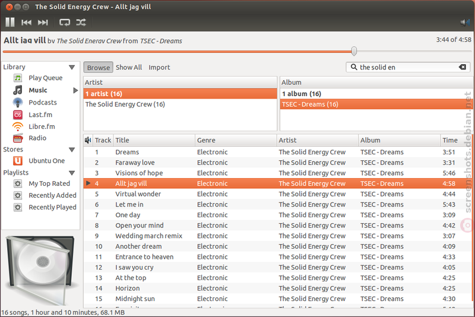This screenshot has height=317, width=475.
Task: Select the song Wedding march remix
Action: coord(278,236)
